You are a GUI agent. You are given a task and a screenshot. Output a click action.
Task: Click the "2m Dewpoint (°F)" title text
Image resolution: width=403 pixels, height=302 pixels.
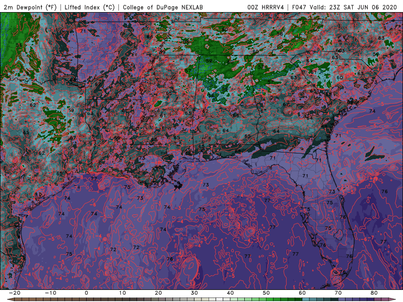click(30, 7)
